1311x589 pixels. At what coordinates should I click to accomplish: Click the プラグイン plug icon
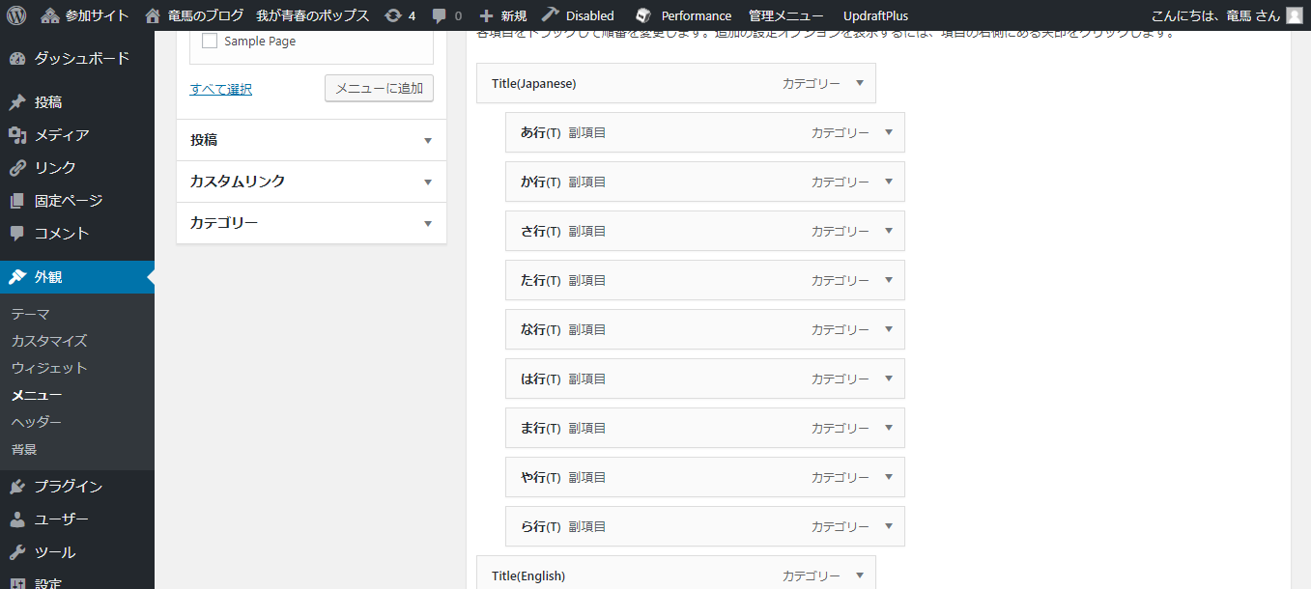(17, 487)
